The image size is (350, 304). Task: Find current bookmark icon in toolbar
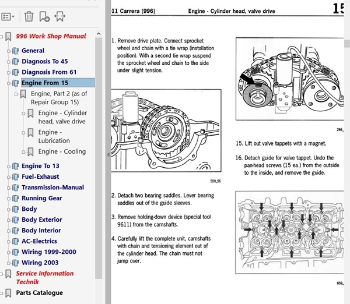tap(60, 16)
